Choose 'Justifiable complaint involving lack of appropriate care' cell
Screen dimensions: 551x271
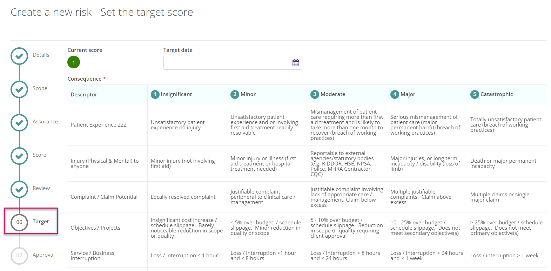pyautogui.click(x=347, y=197)
